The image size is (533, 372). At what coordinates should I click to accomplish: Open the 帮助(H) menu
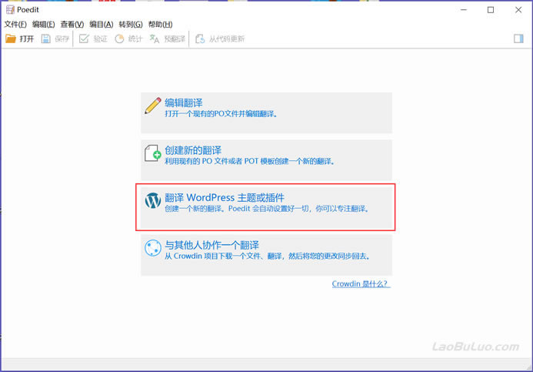tap(160, 24)
